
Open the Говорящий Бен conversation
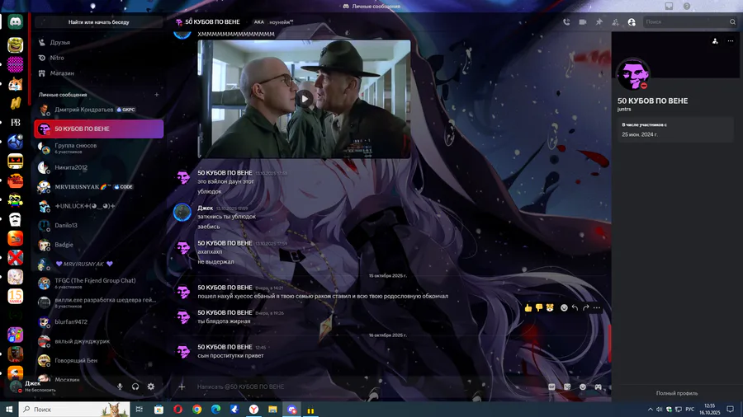(x=98, y=360)
